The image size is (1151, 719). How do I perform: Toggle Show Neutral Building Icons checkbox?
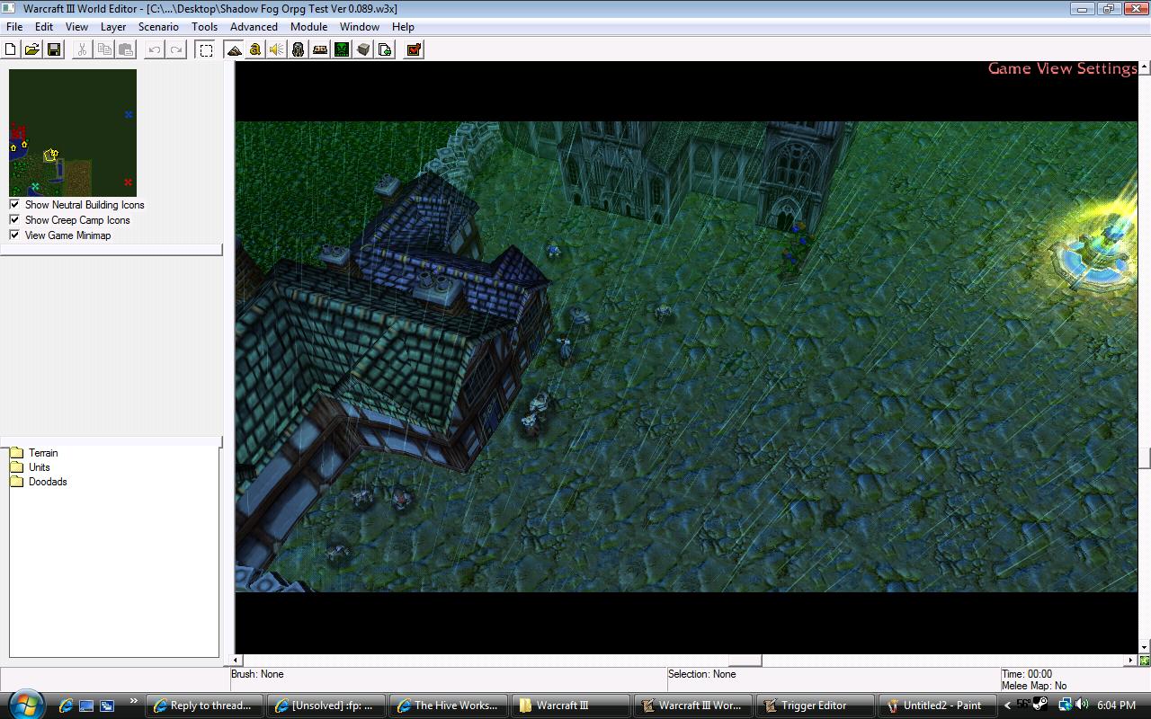pos(14,204)
